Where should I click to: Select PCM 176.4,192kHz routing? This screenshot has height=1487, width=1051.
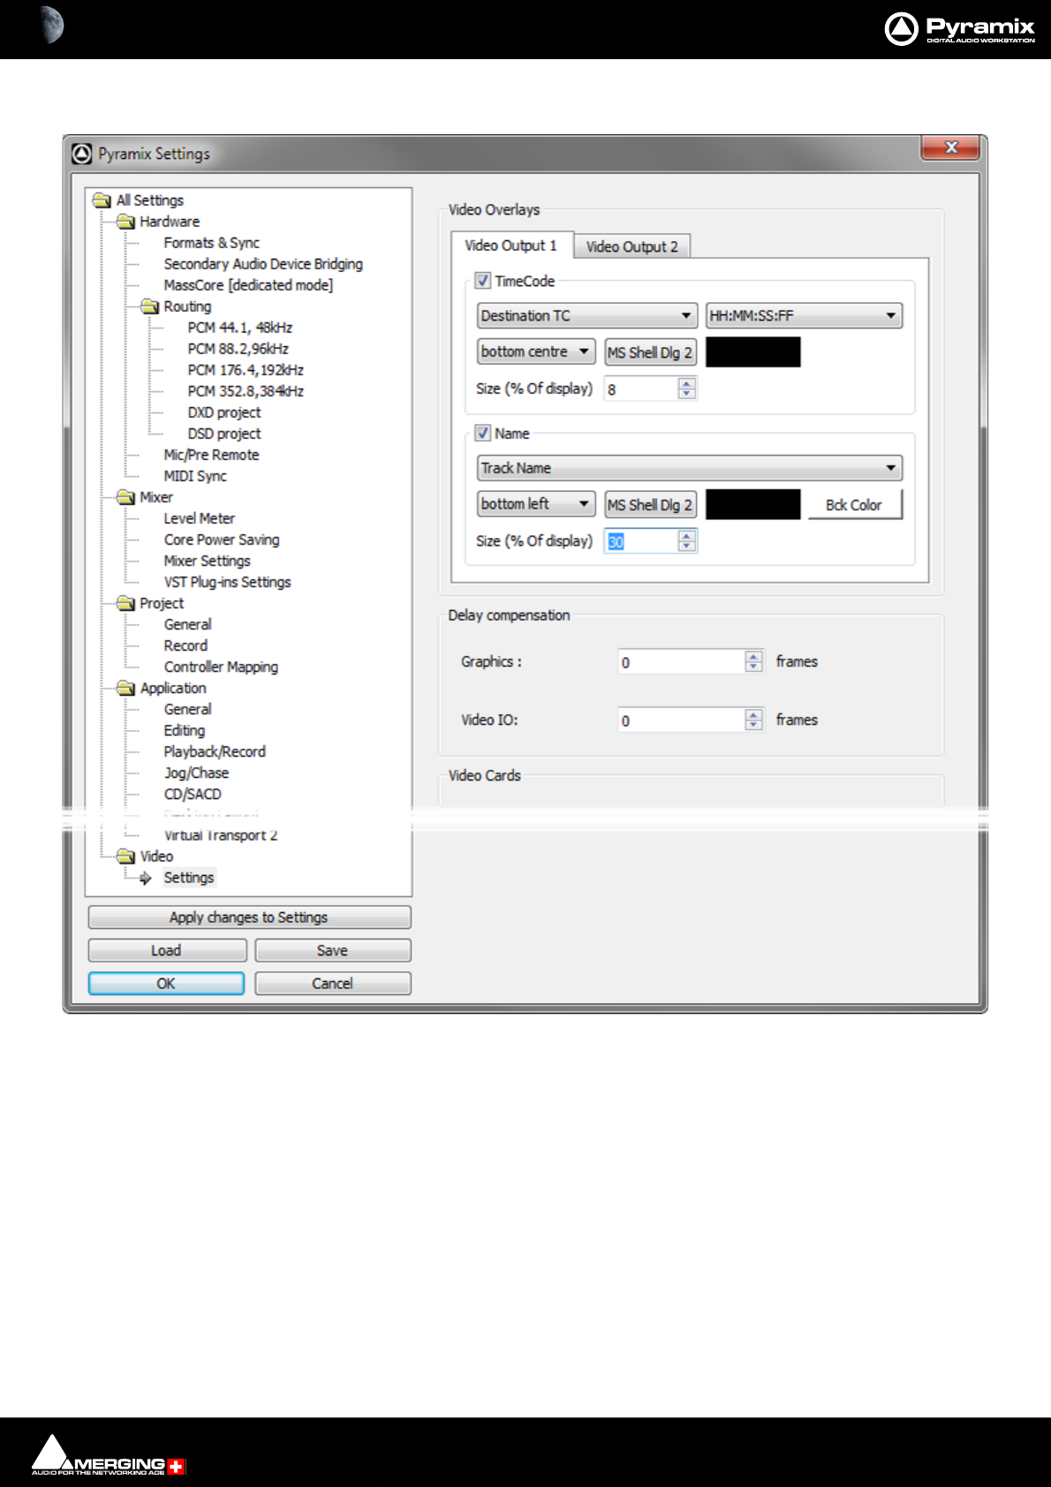pyautogui.click(x=246, y=370)
